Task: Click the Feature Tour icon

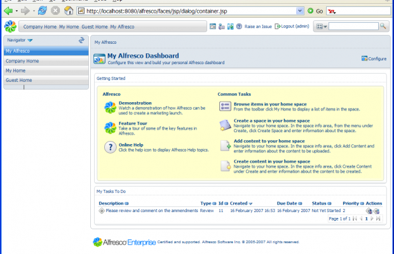Action: click(110, 128)
